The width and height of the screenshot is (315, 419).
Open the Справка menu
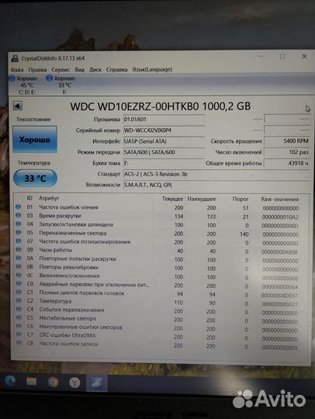116,70
